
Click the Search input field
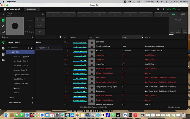pyautogui.click(x=15, y=37)
